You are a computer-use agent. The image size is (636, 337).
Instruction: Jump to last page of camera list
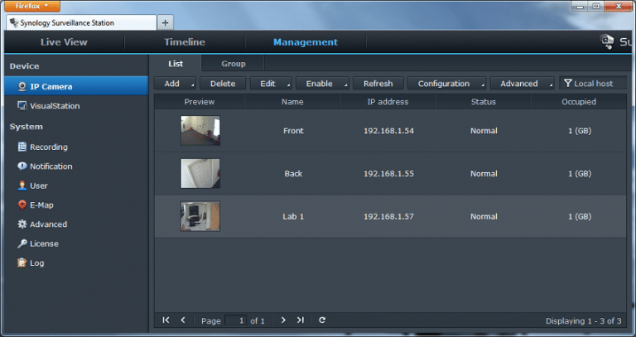[x=300, y=320]
